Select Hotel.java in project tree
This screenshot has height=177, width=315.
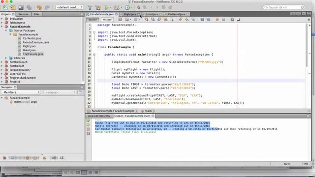click(x=29, y=50)
